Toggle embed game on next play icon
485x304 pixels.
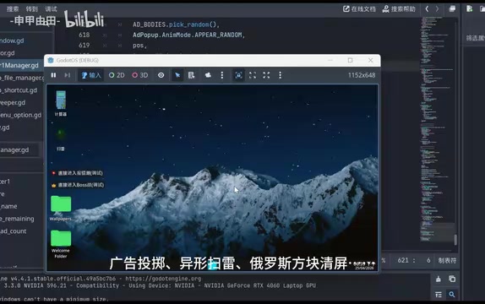[238, 75]
